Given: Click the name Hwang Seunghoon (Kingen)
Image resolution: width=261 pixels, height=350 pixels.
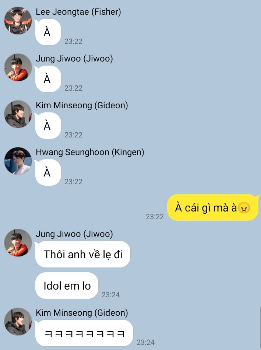Looking at the screenshot, I should click(x=90, y=152).
